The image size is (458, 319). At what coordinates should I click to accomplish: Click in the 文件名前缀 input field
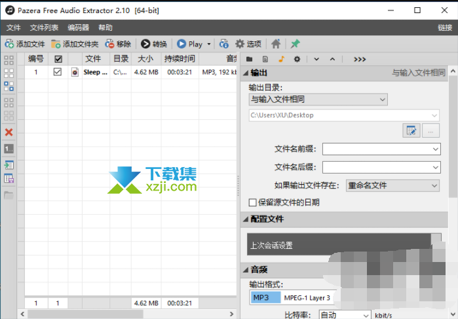[x=377, y=149]
